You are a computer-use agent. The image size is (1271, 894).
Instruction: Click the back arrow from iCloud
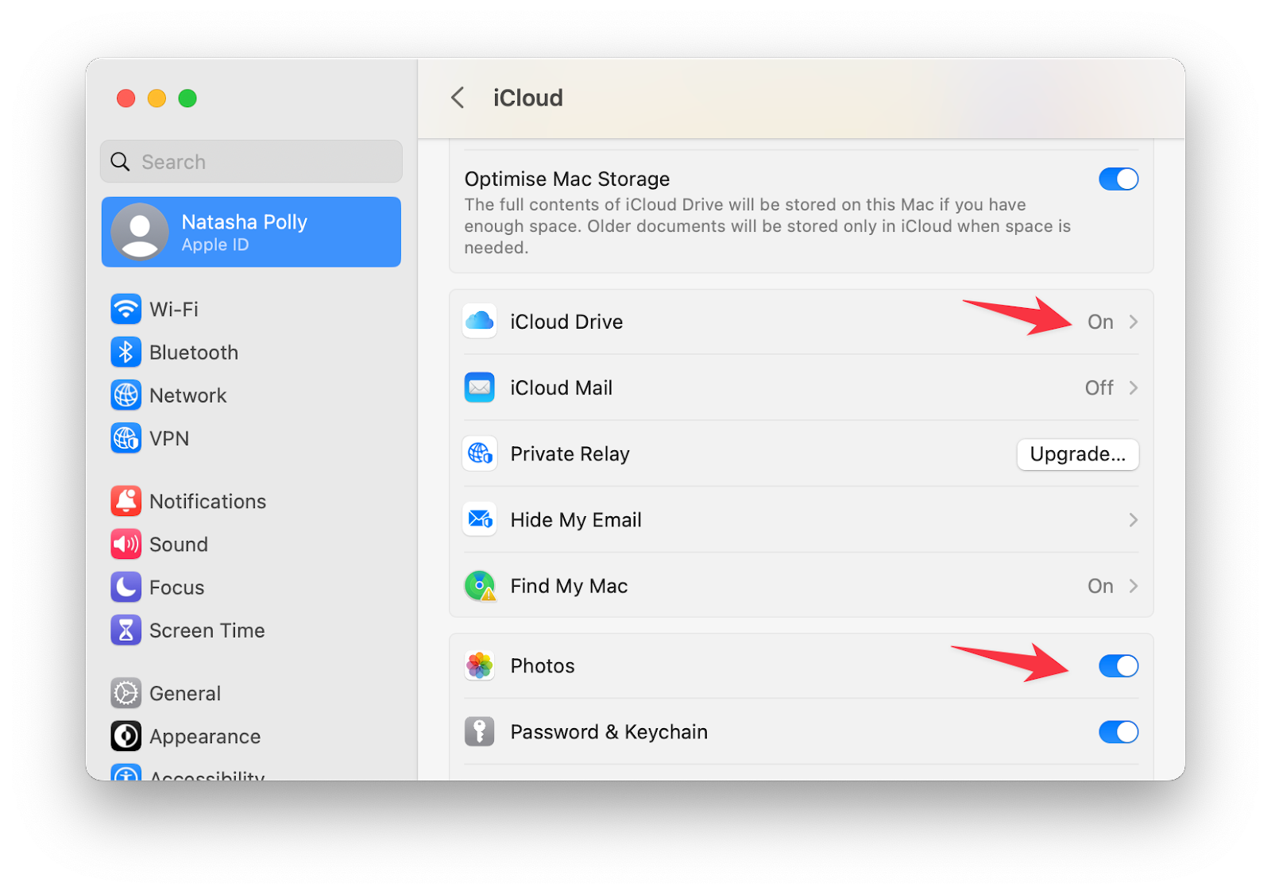click(458, 98)
